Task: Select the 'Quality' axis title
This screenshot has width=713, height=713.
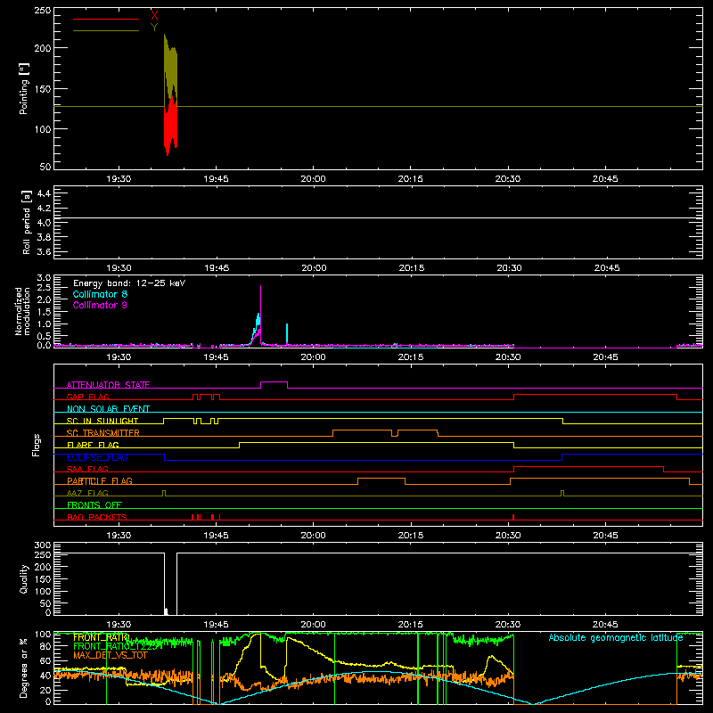Action: [x=24, y=578]
